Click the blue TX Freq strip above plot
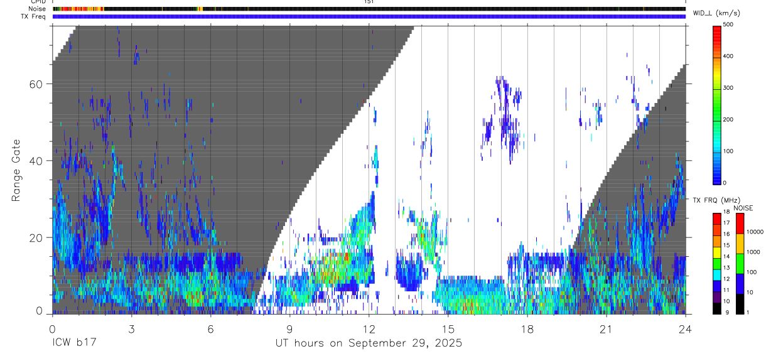This screenshot has height=356, width=771. click(369, 16)
